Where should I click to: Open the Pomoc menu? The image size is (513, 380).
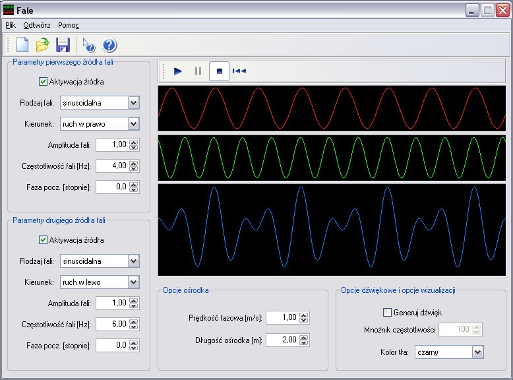69,25
